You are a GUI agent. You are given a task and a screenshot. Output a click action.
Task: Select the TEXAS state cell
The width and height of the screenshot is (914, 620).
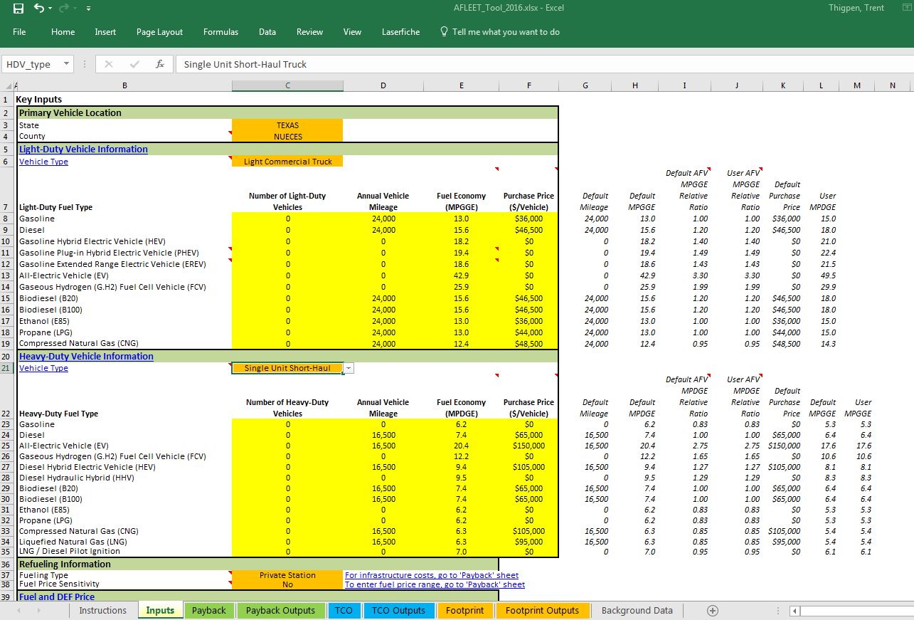(287, 125)
